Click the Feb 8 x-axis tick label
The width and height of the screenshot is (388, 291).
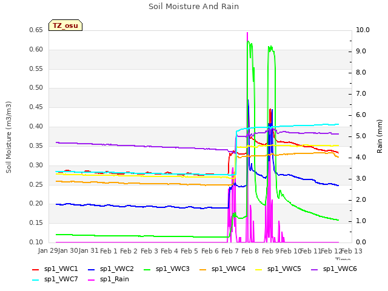tap(250, 251)
